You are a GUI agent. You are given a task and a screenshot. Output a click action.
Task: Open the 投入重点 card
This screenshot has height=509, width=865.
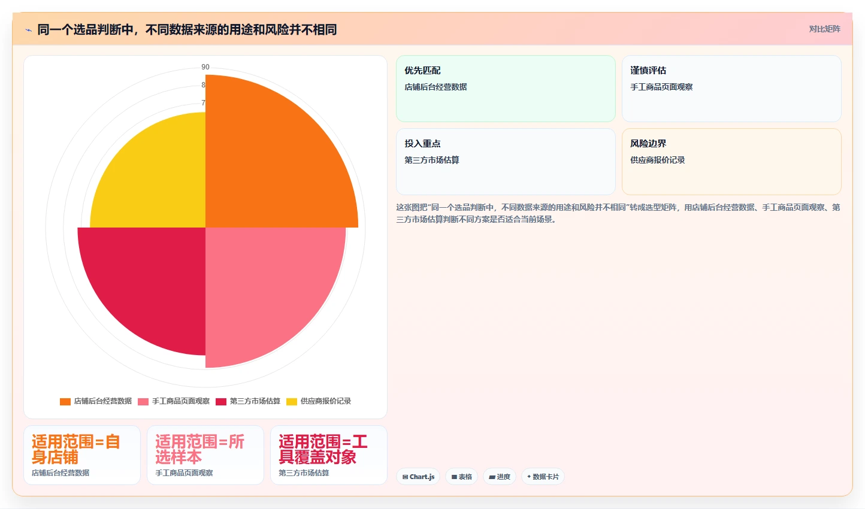click(506, 162)
